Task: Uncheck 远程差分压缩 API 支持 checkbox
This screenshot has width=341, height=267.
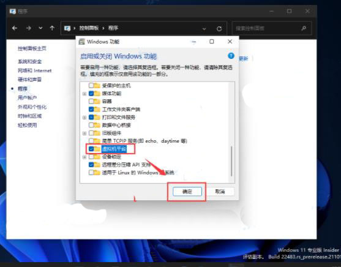Action: click(x=91, y=165)
